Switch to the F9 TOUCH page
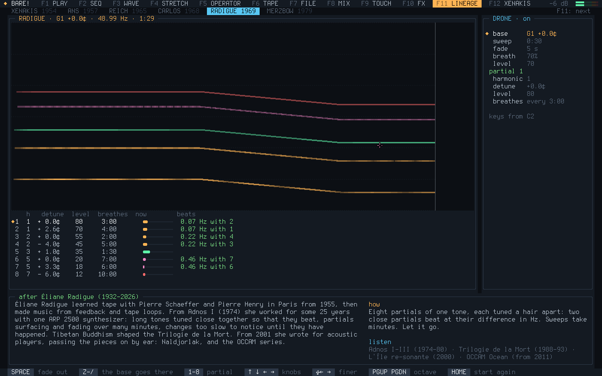This screenshot has height=376, width=602. (376, 3)
